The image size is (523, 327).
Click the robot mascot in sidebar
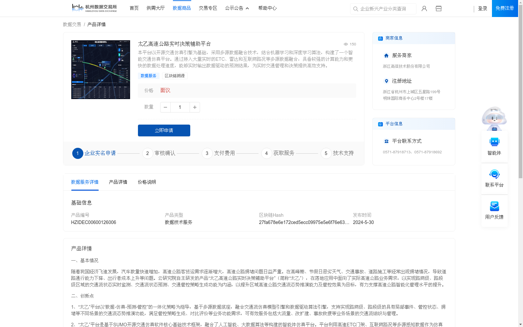[494, 118]
